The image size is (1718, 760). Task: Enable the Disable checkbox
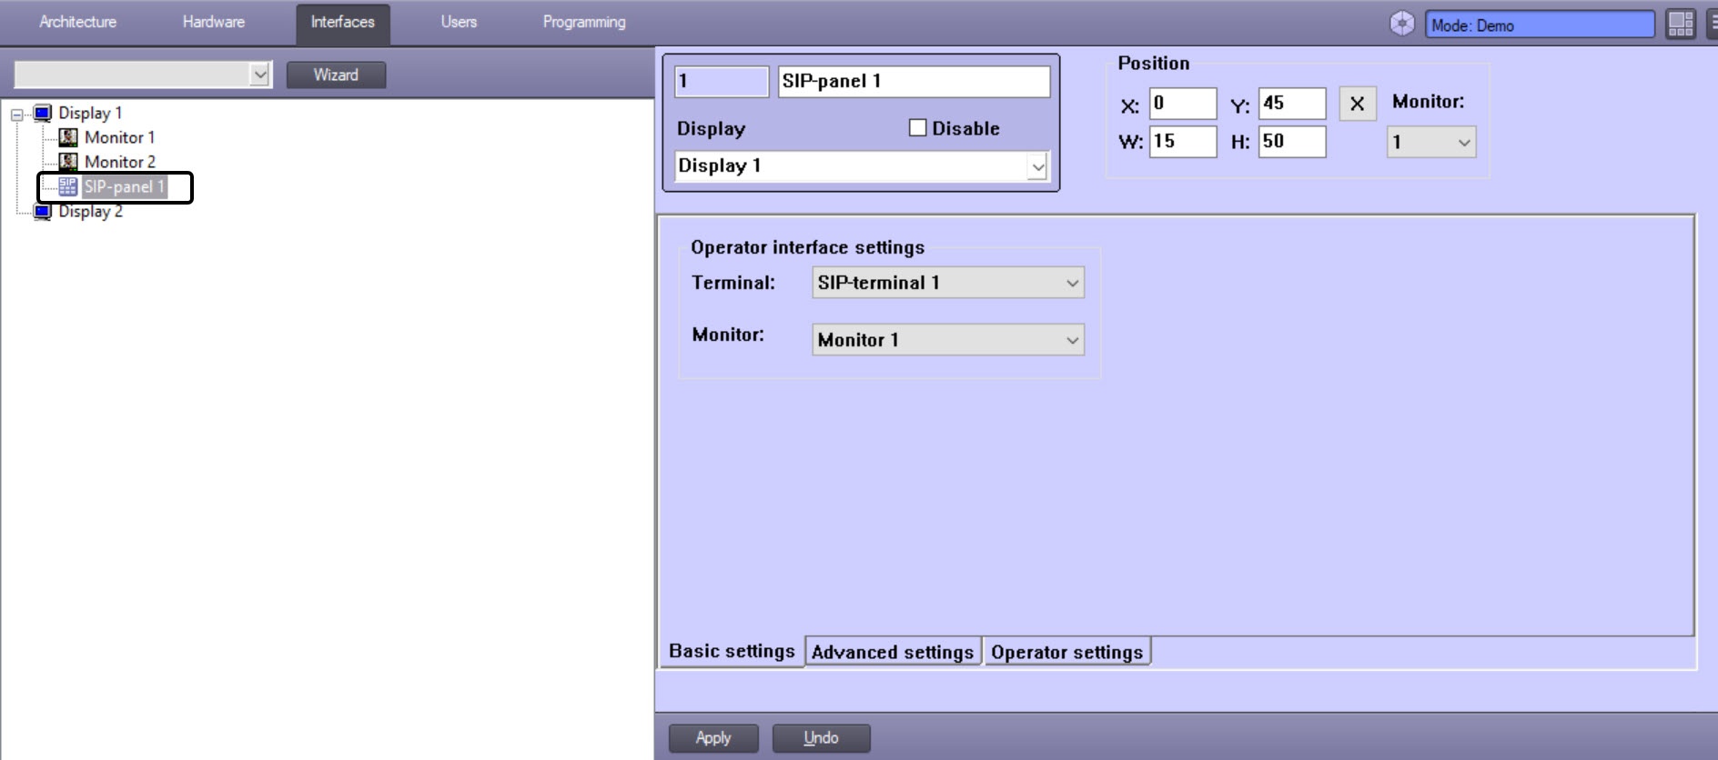[x=917, y=128]
